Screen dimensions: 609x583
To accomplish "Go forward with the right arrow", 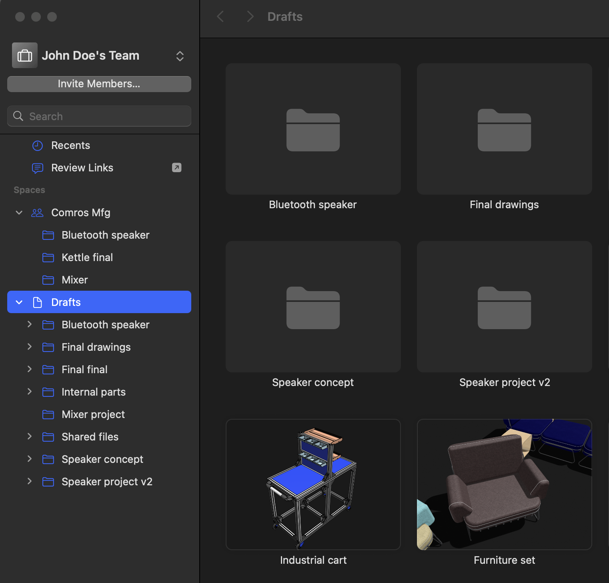I will click(250, 16).
